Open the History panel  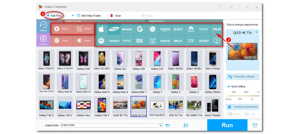pyautogui.click(x=43, y=27)
